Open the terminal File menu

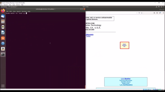(7, 11)
